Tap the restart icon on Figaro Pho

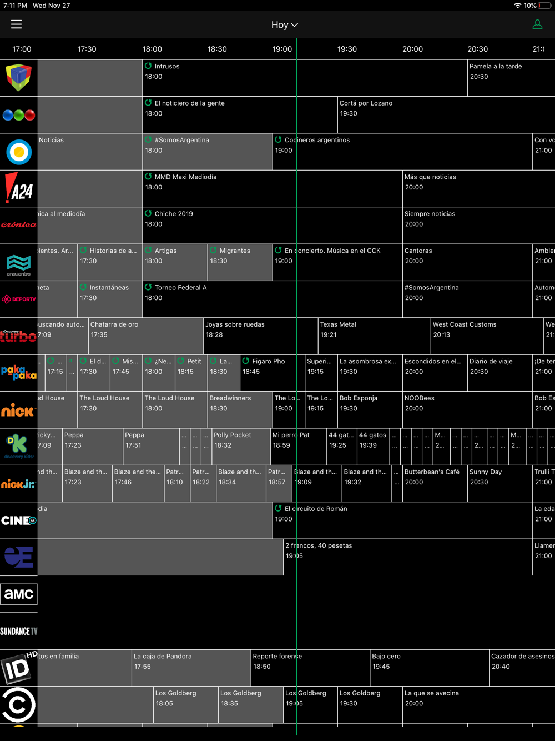point(246,361)
